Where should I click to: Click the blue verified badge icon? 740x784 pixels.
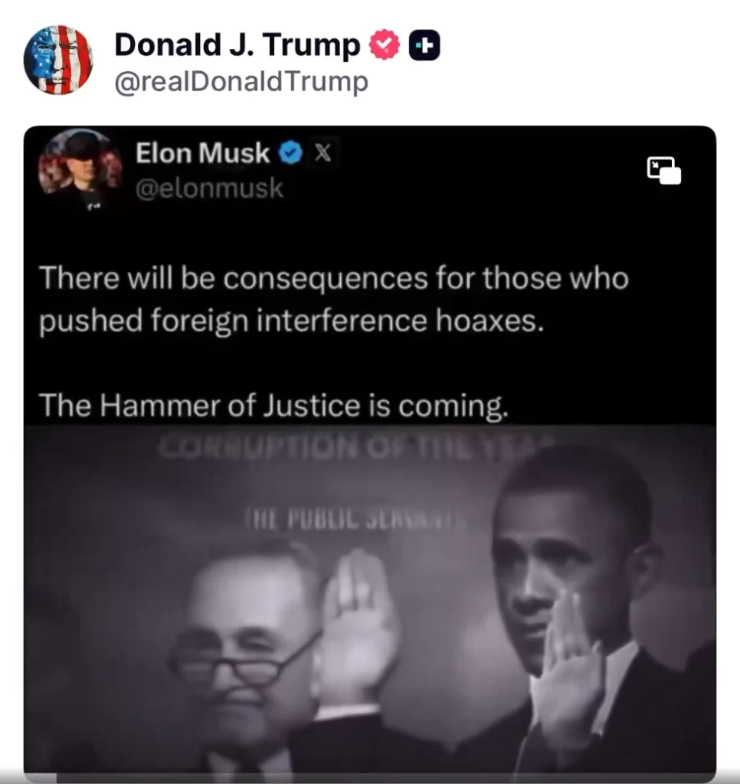[290, 153]
